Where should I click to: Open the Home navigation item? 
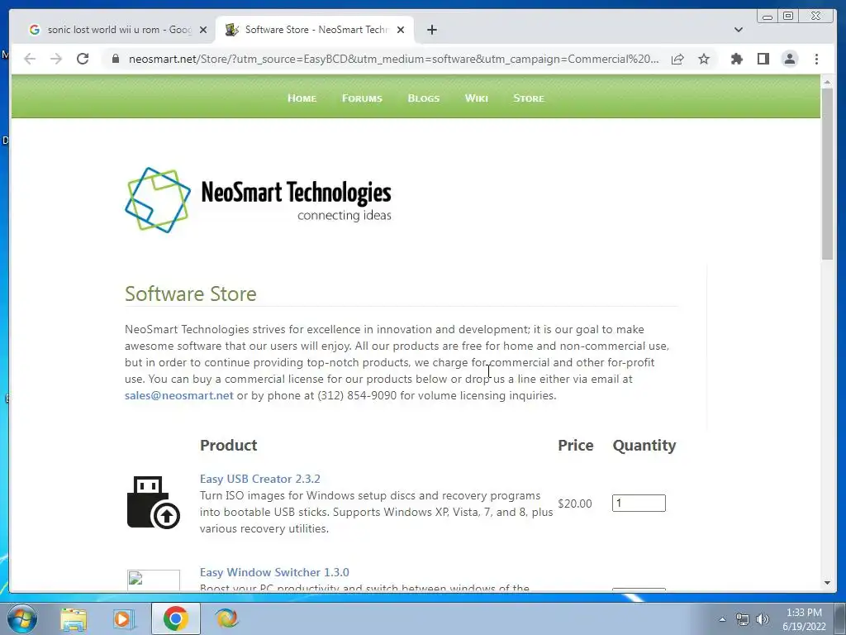pos(302,98)
